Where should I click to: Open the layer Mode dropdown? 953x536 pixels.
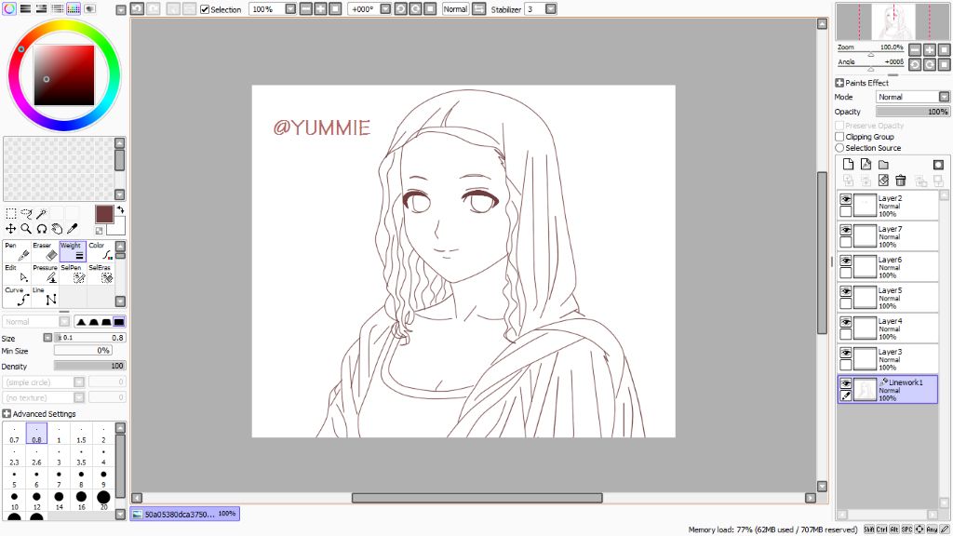[x=944, y=97]
